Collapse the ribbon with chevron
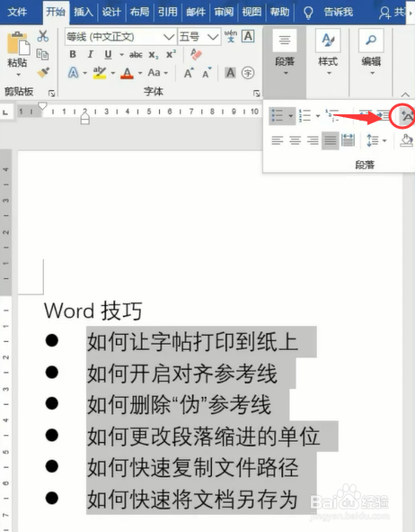The width and height of the screenshot is (415, 532). point(405,95)
